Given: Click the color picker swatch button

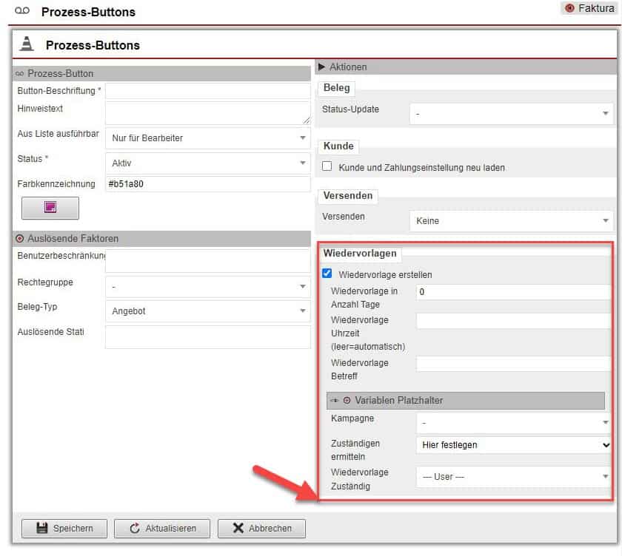Looking at the screenshot, I should (50, 208).
